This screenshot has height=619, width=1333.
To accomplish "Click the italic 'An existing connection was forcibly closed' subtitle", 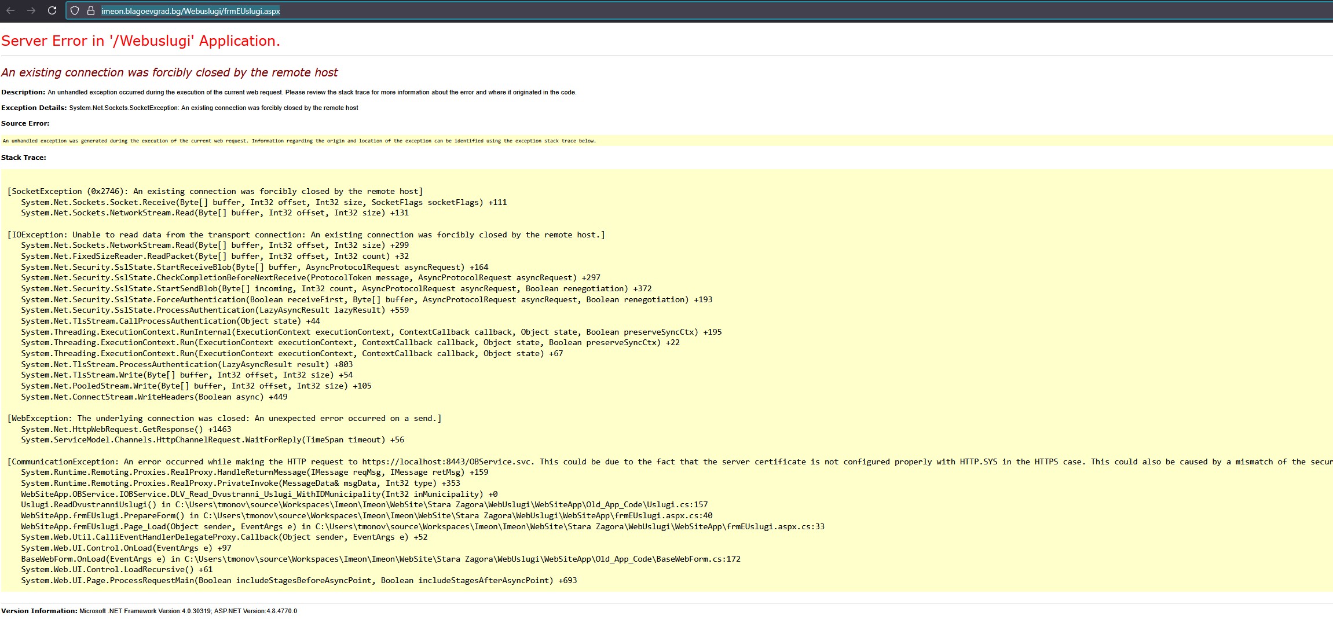I will [169, 72].
